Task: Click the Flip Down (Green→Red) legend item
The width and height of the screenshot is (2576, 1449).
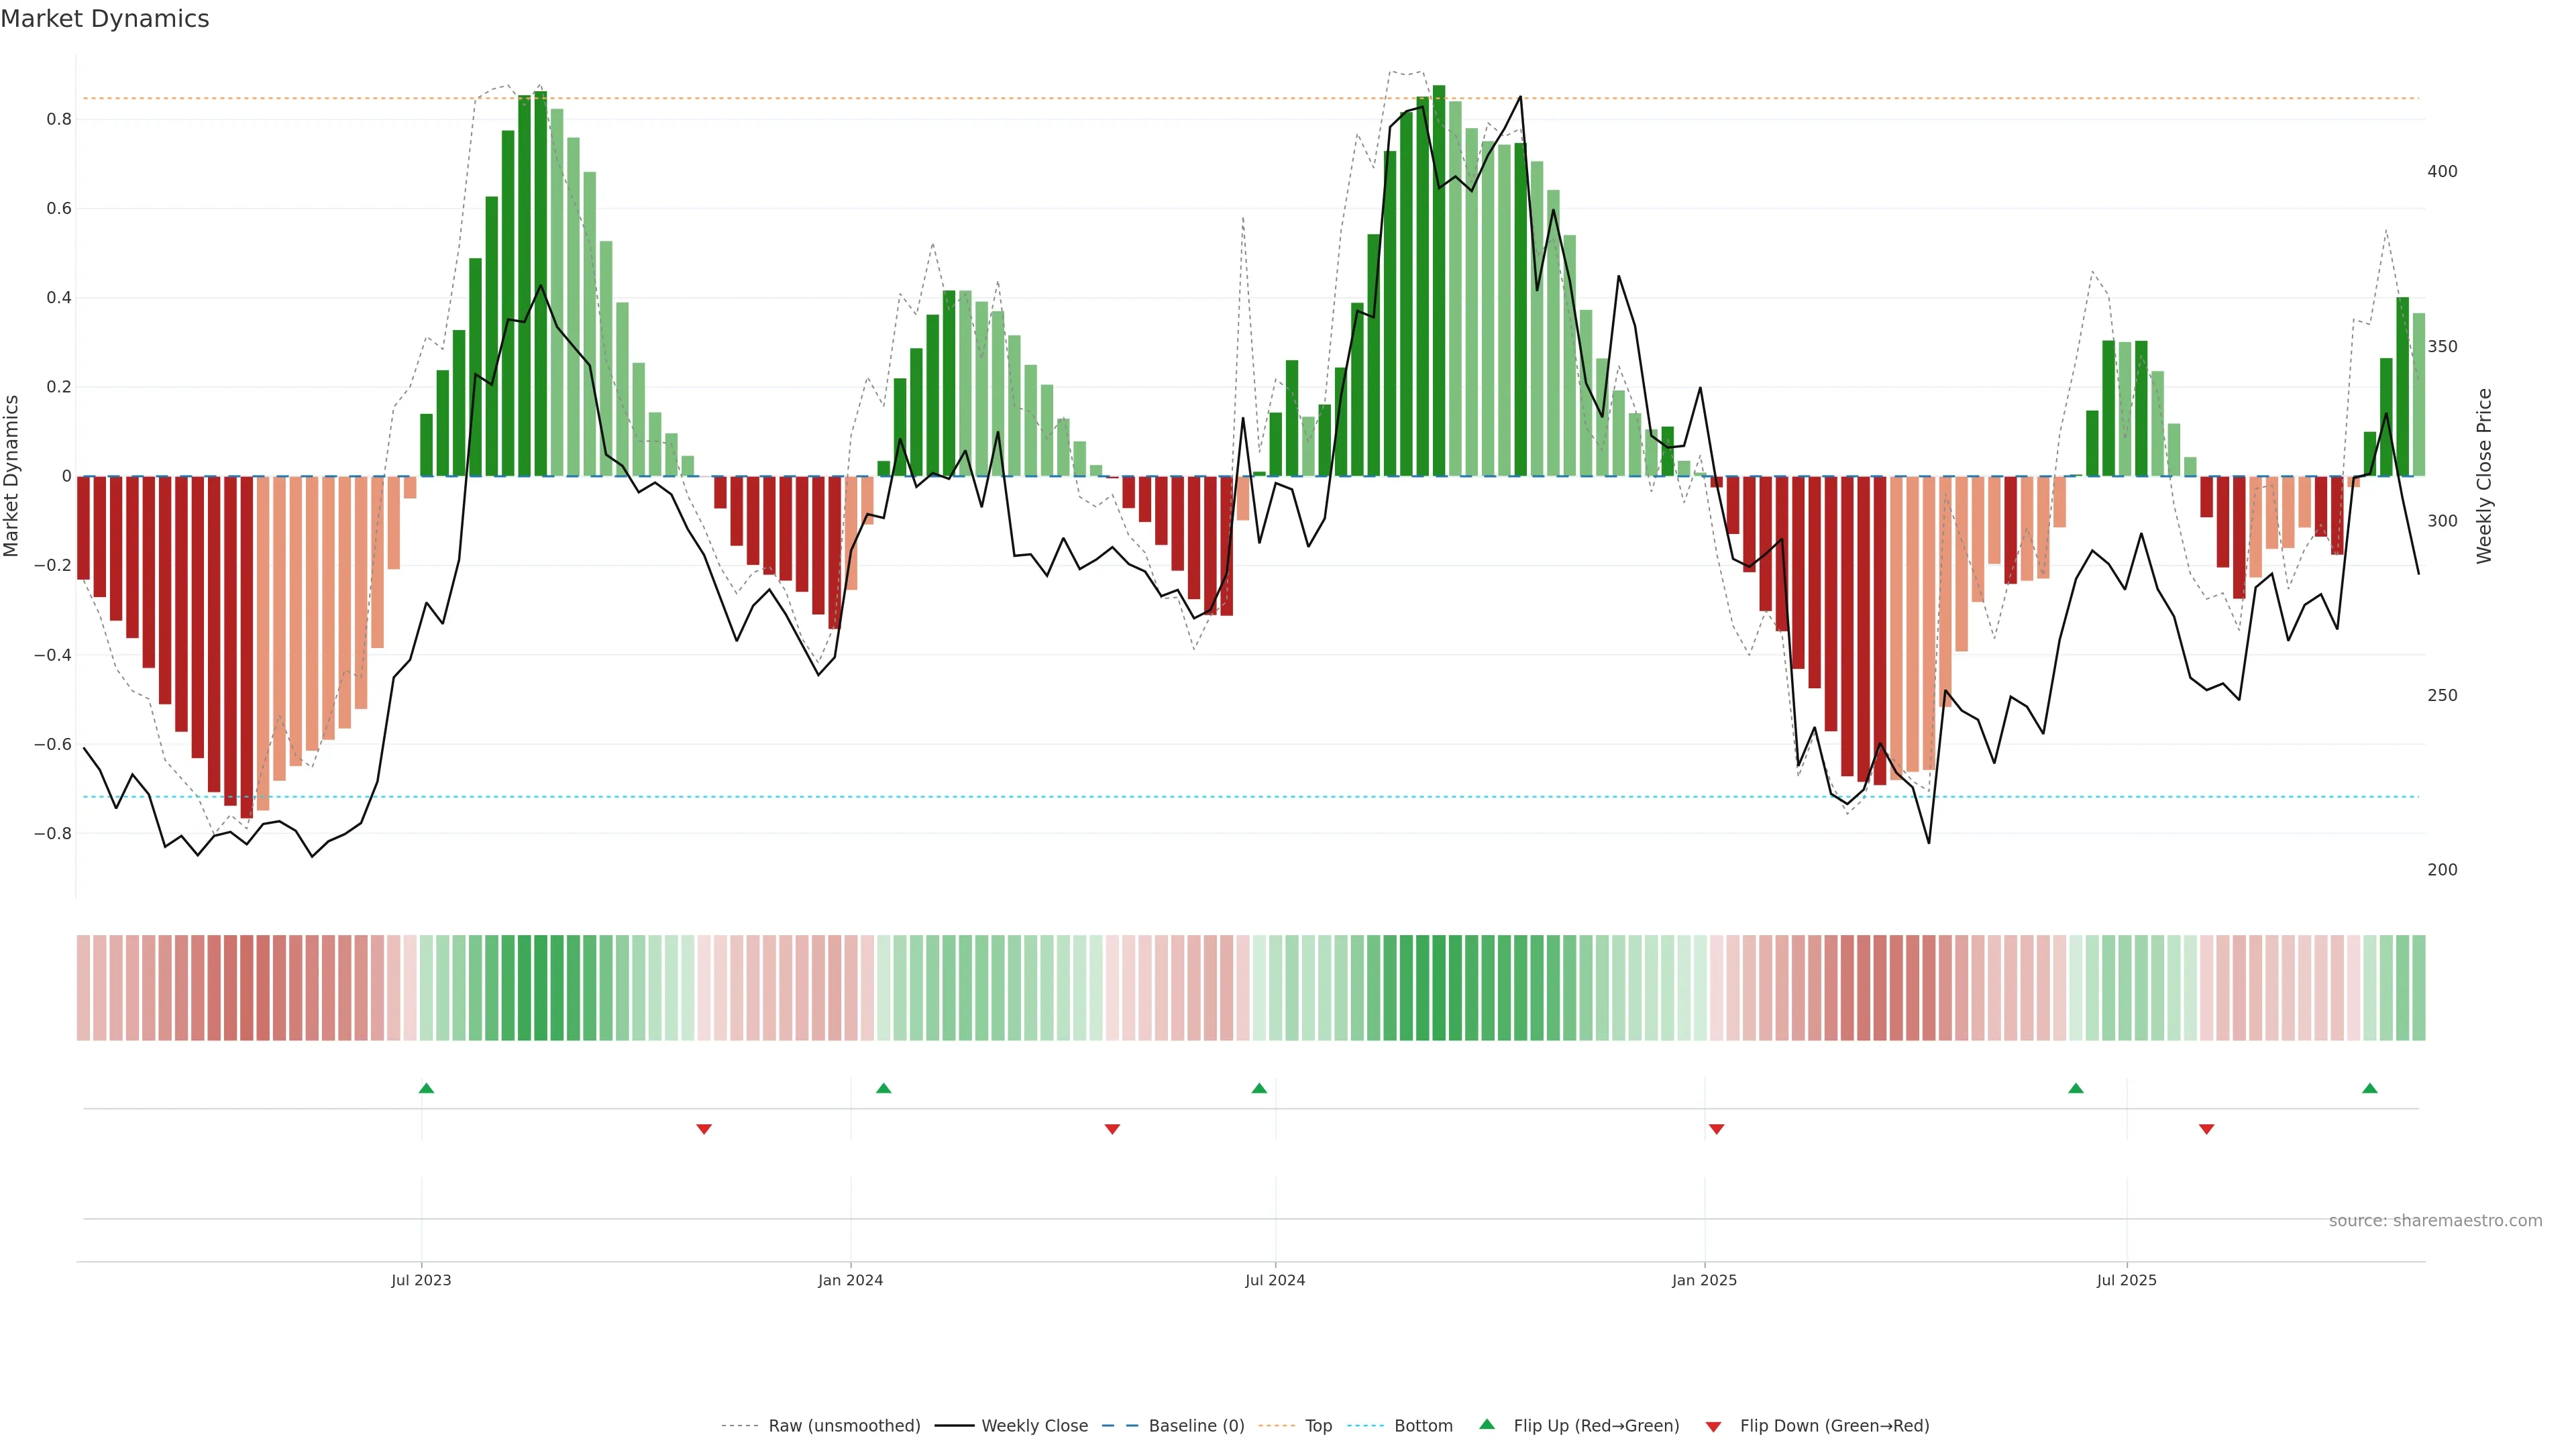Action: [1834, 1426]
